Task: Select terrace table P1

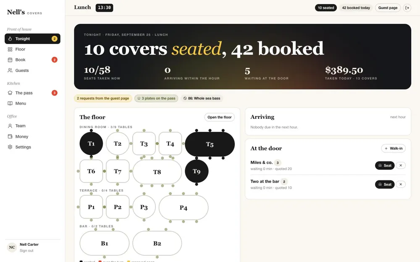Action: tap(91, 207)
